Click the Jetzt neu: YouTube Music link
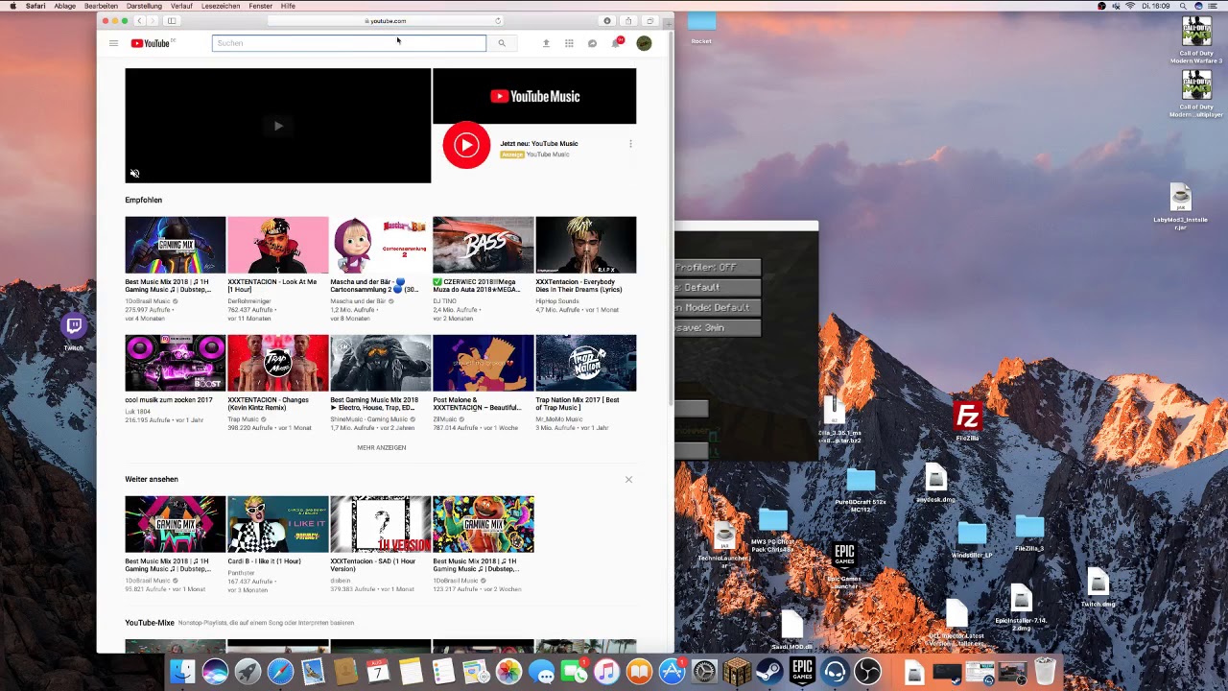The width and height of the screenshot is (1228, 691). click(538, 144)
